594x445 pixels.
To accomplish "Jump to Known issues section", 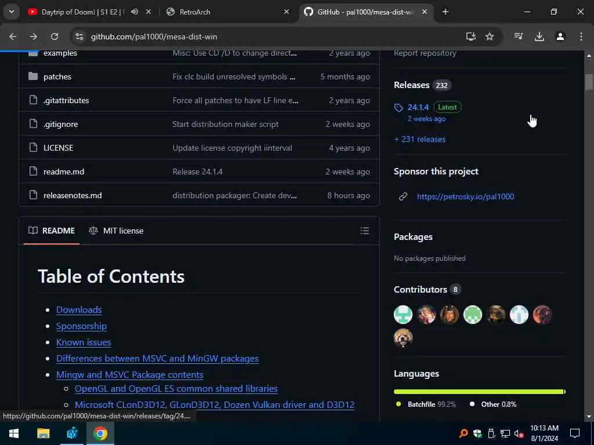I will [84, 342].
